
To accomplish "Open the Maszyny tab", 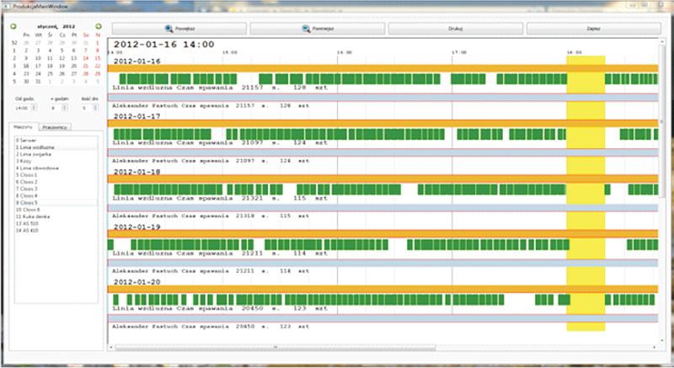I will 24,127.
